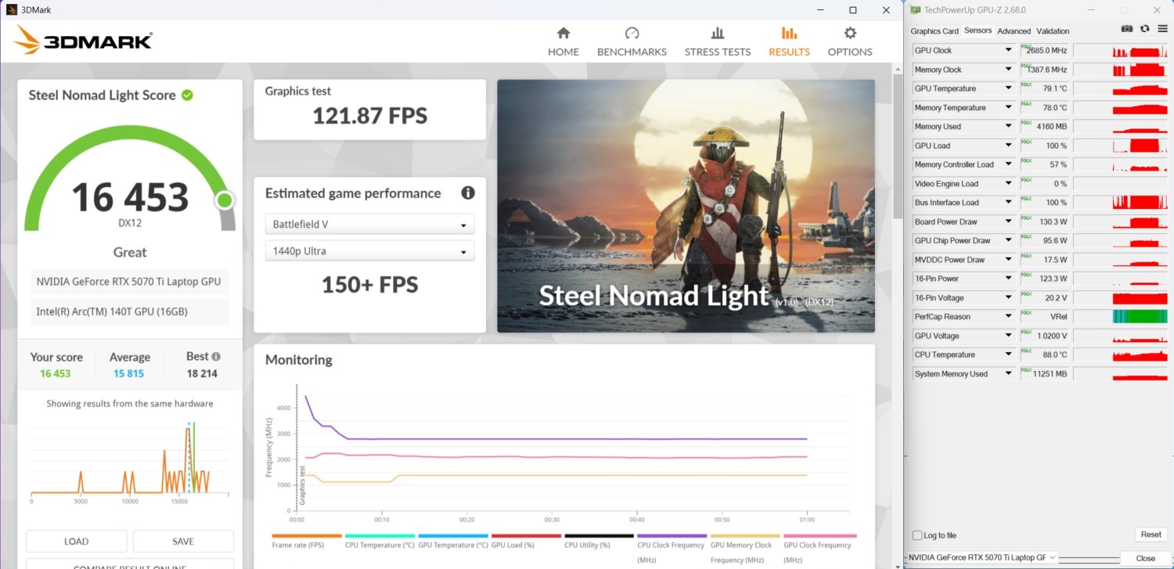
Task: Expand the PerfCap Reason sensor dropdown
Action: [x=1009, y=316]
